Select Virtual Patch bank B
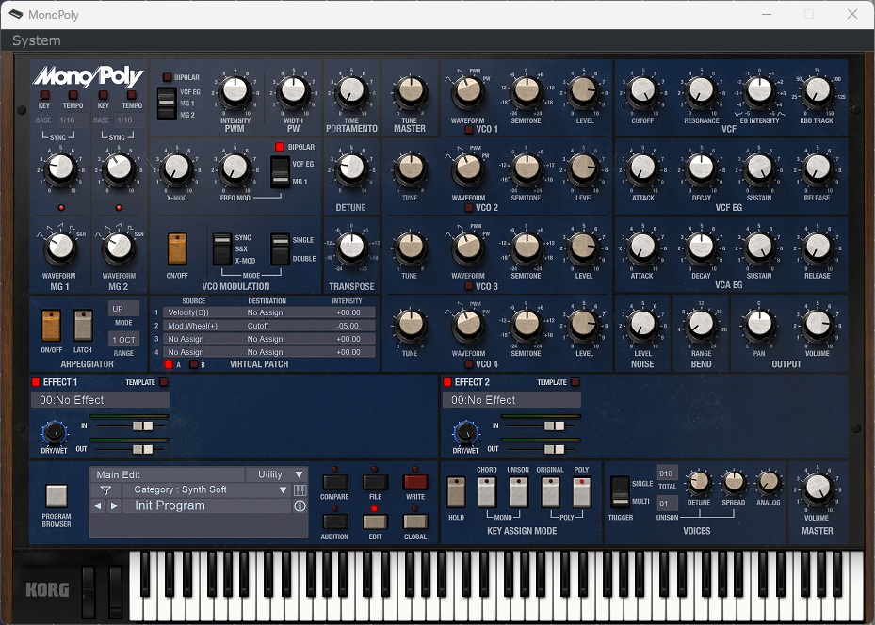 [194, 364]
